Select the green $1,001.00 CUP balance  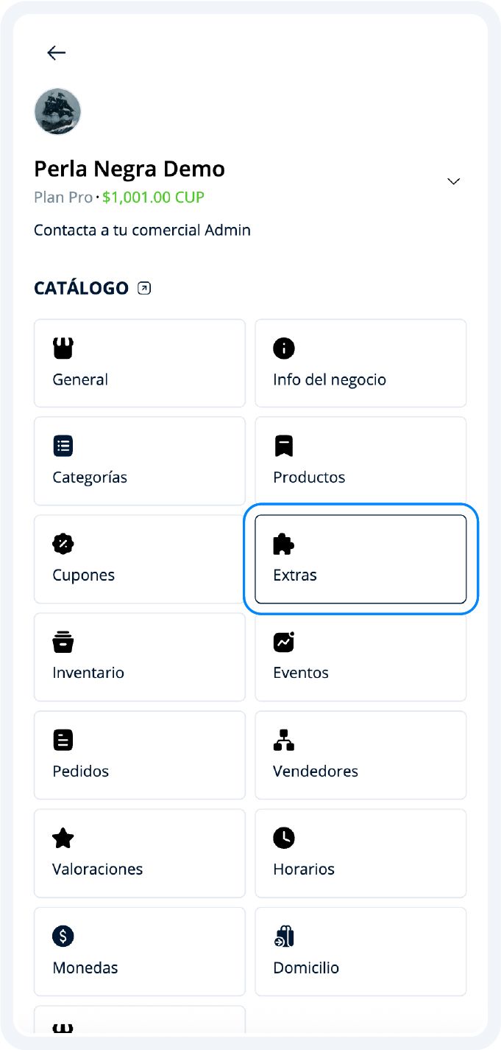pos(152,197)
